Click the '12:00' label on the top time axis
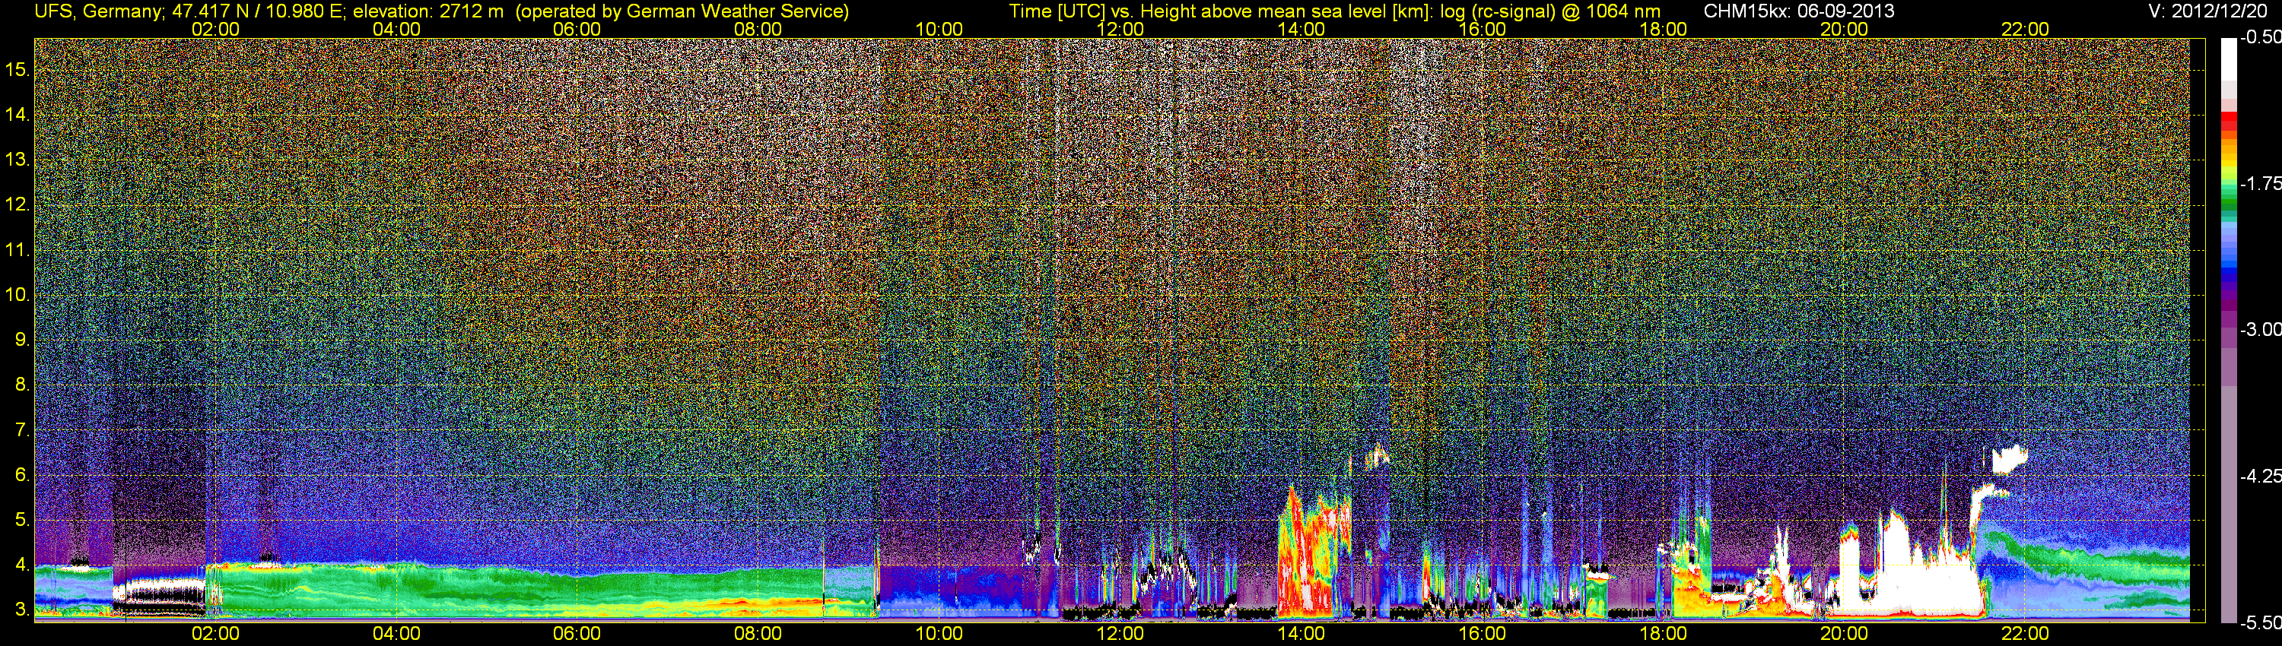2282x646 pixels. pyautogui.click(x=1120, y=29)
